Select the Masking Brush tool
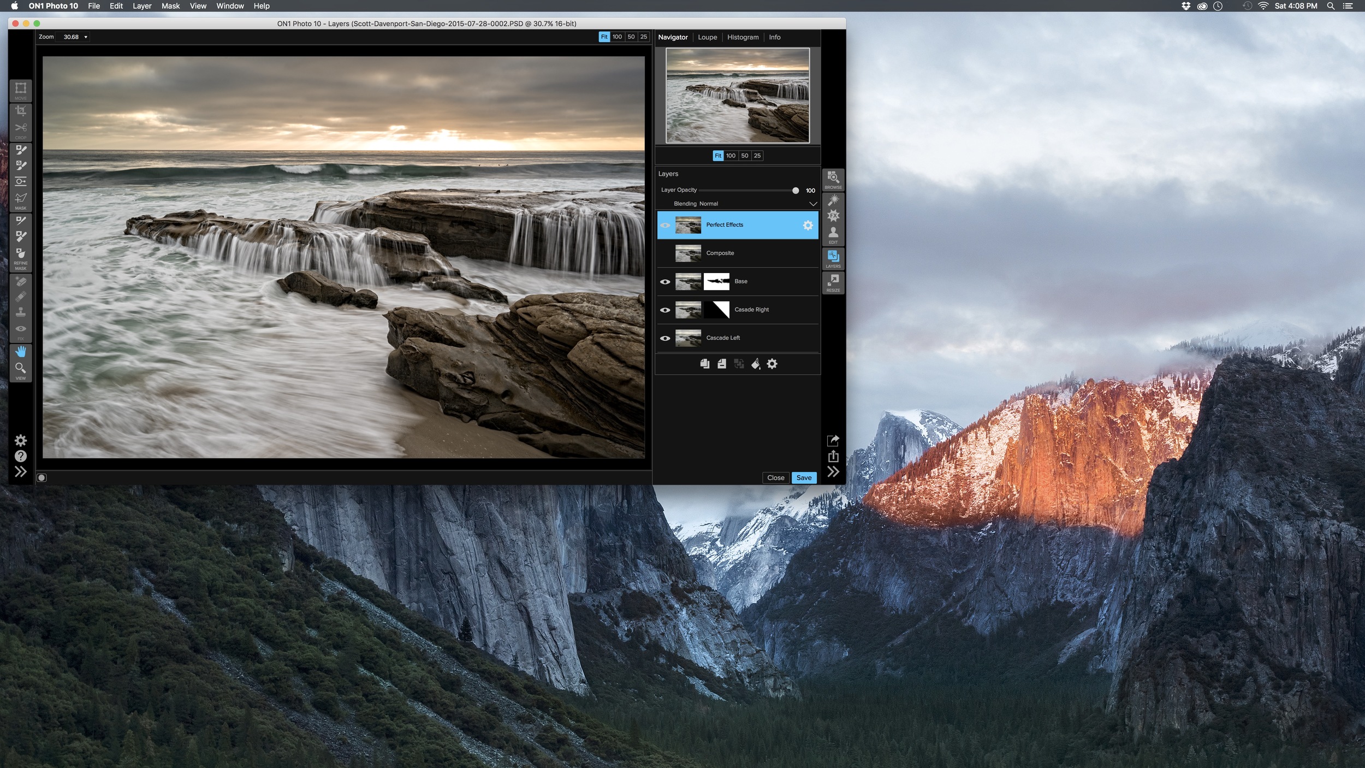This screenshot has height=768, width=1365. [x=21, y=149]
